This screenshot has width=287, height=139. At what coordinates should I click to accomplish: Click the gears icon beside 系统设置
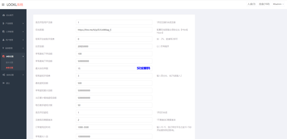[x=3, y=75]
